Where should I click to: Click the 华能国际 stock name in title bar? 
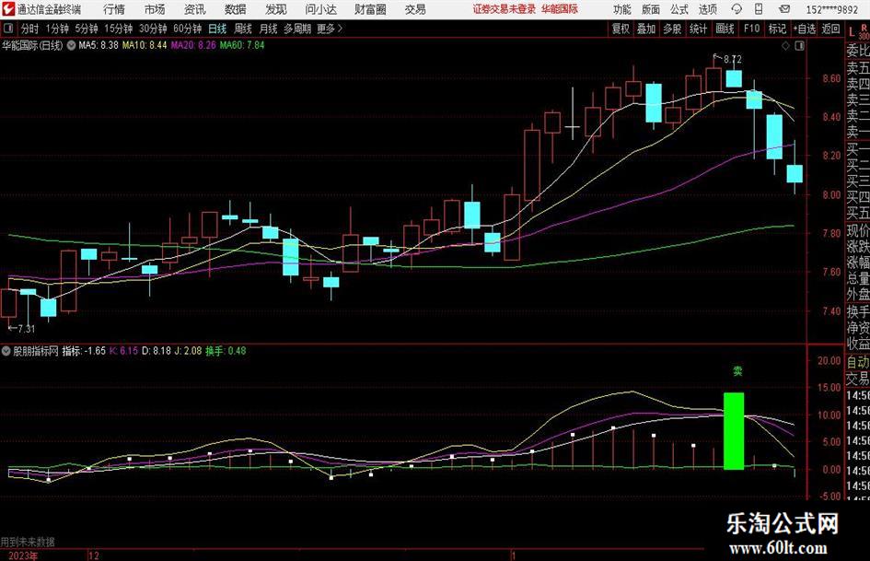point(560,9)
